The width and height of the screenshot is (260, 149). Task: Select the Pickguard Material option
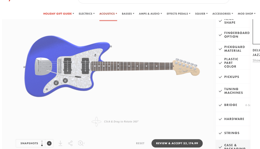[x=233, y=49]
